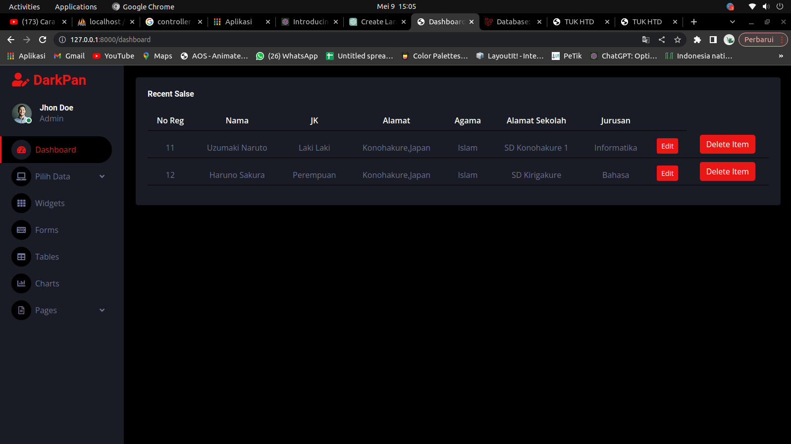
Task: Open the Chrome profile avatar
Action: click(x=729, y=40)
